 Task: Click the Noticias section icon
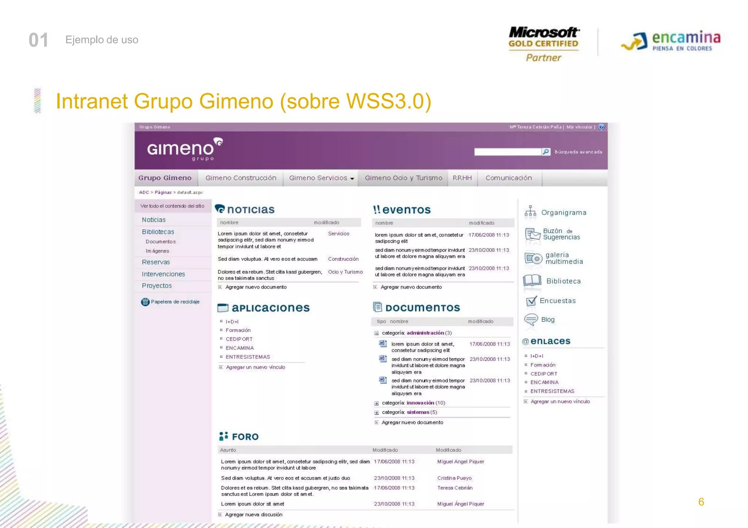tap(220, 209)
